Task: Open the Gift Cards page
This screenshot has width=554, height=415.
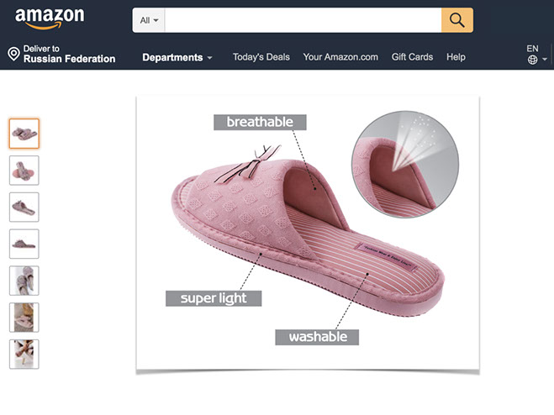Action: [412, 57]
